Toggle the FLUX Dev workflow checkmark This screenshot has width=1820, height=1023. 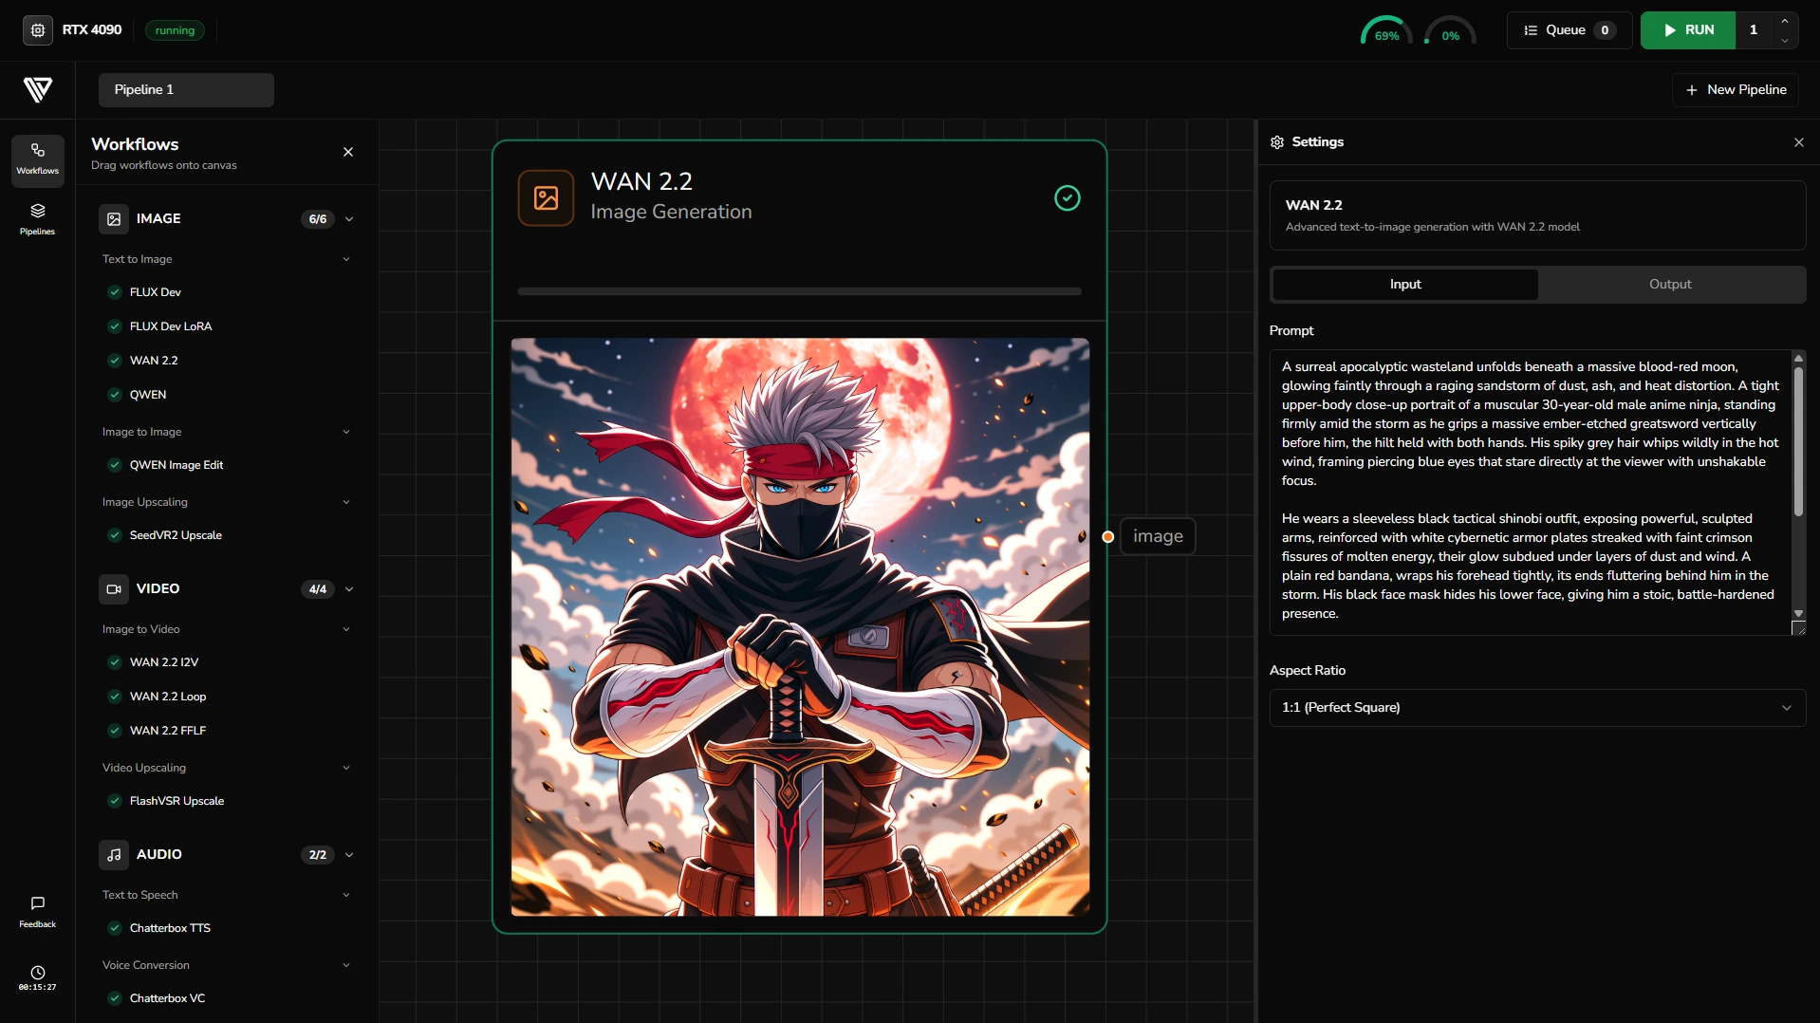[x=114, y=291]
